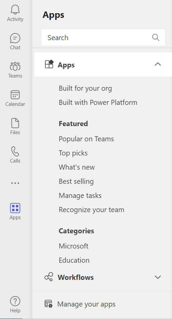
Task: Select Best selling
Action: (x=76, y=181)
